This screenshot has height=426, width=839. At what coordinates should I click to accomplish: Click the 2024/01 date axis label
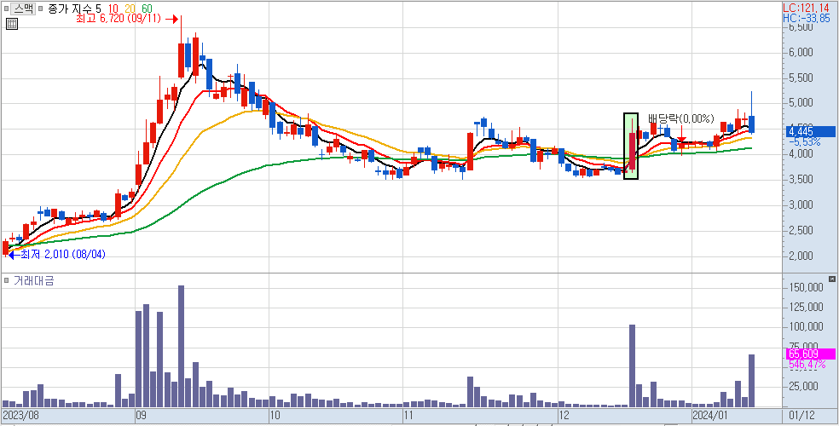click(710, 415)
